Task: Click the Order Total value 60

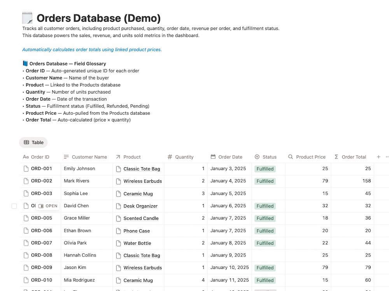Action: (368, 280)
